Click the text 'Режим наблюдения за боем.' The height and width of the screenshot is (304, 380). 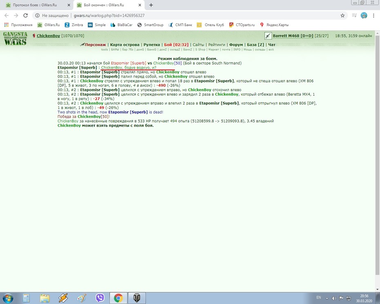[188, 58]
